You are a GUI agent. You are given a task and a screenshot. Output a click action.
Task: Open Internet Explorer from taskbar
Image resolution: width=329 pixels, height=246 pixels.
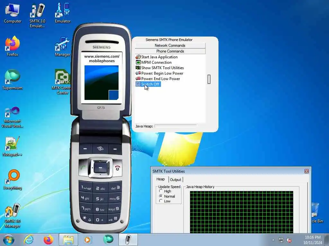click(x=29, y=240)
